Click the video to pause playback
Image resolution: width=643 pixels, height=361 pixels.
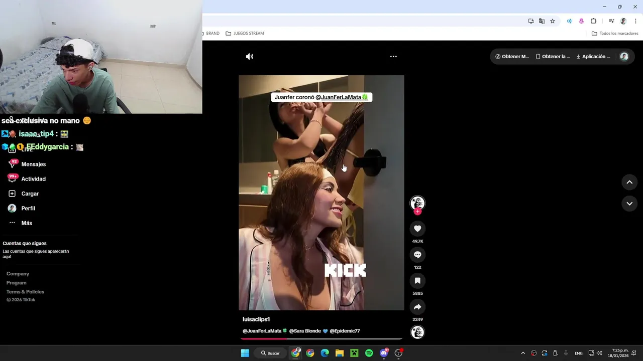321,193
